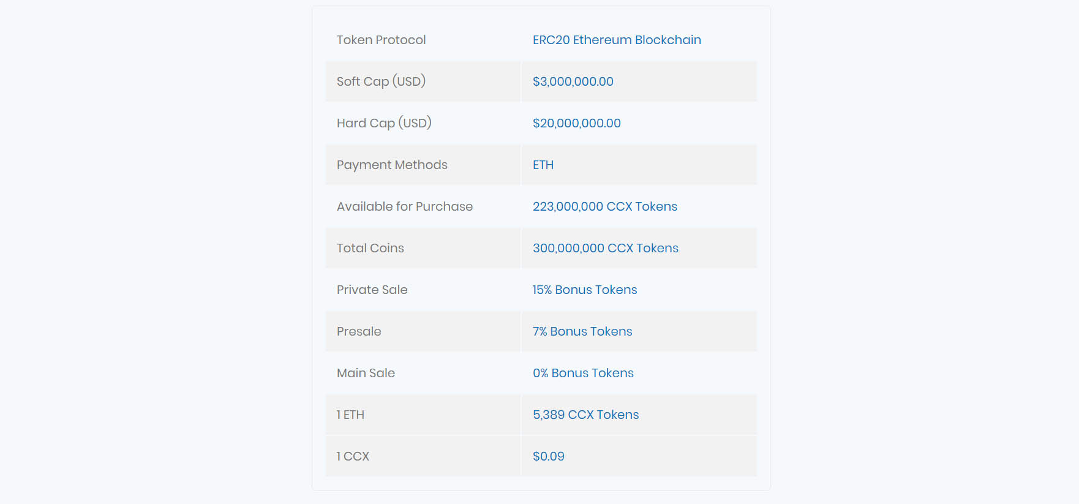Click the Hard Cap (USD) label
The width and height of the screenshot is (1079, 504).
click(x=384, y=123)
